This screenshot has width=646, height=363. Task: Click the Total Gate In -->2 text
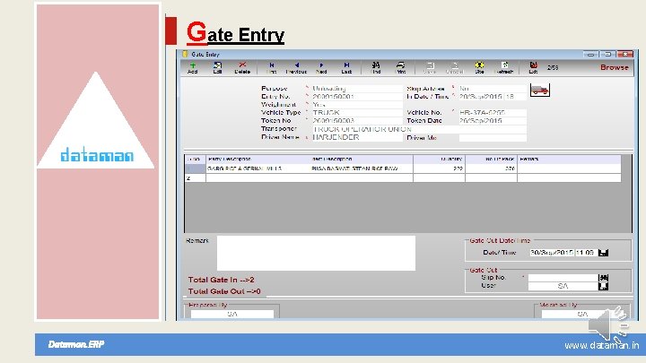222,280
